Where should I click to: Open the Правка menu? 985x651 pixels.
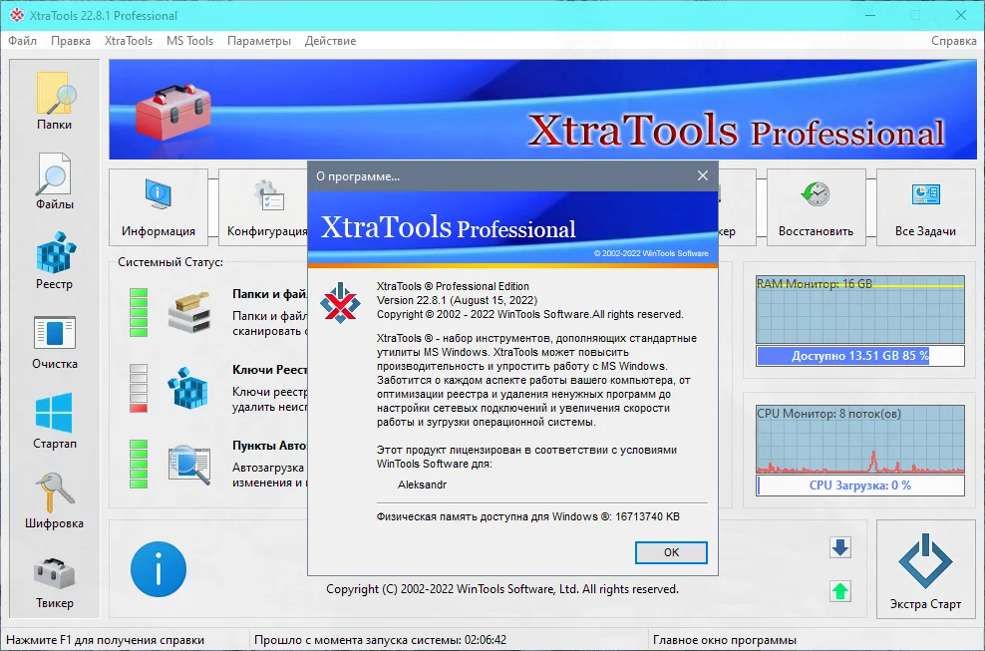click(x=71, y=41)
